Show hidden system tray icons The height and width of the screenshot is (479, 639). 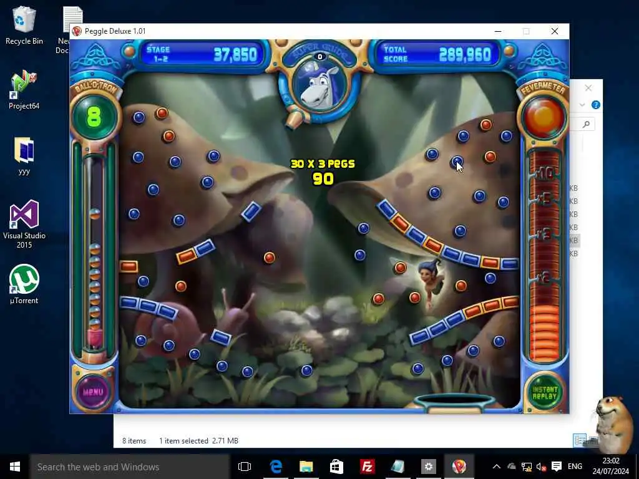pos(496,467)
